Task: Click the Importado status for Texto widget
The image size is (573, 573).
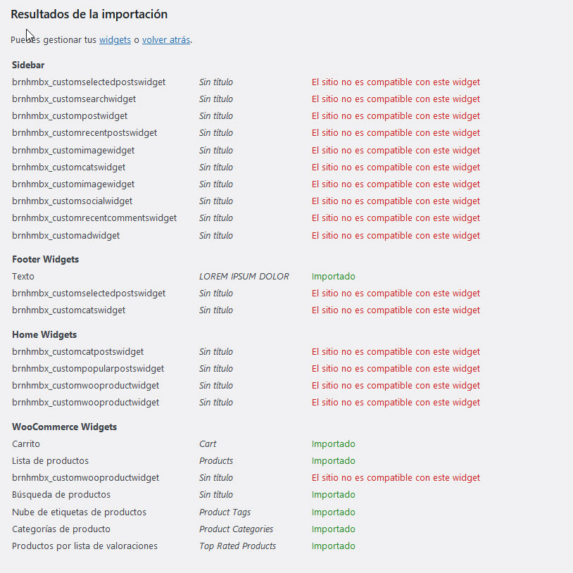Action: point(333,277)
